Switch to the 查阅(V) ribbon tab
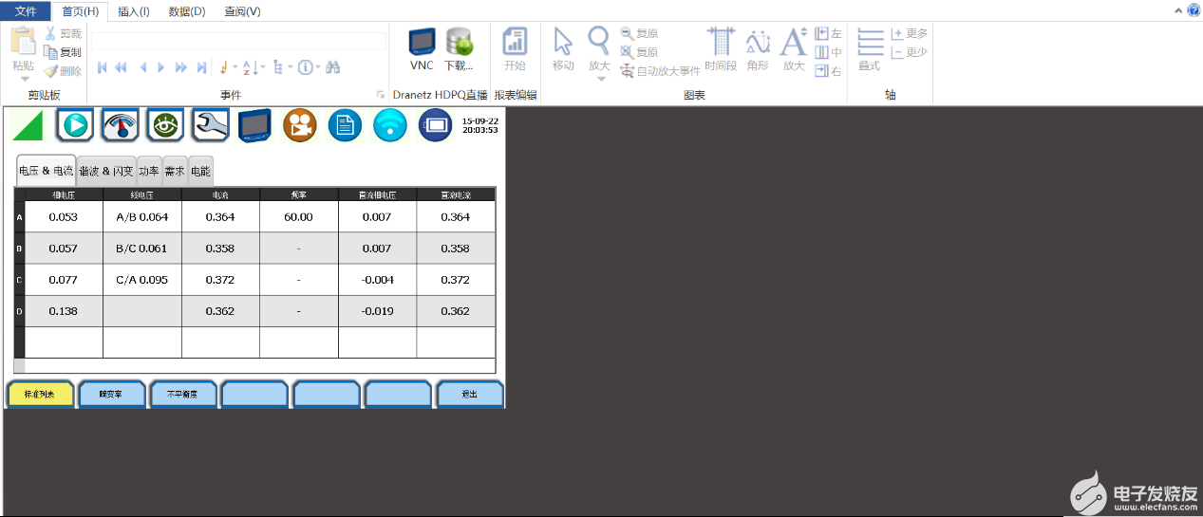The width and height of the screenshot is (1203, 517). click(x=242, y=11)
